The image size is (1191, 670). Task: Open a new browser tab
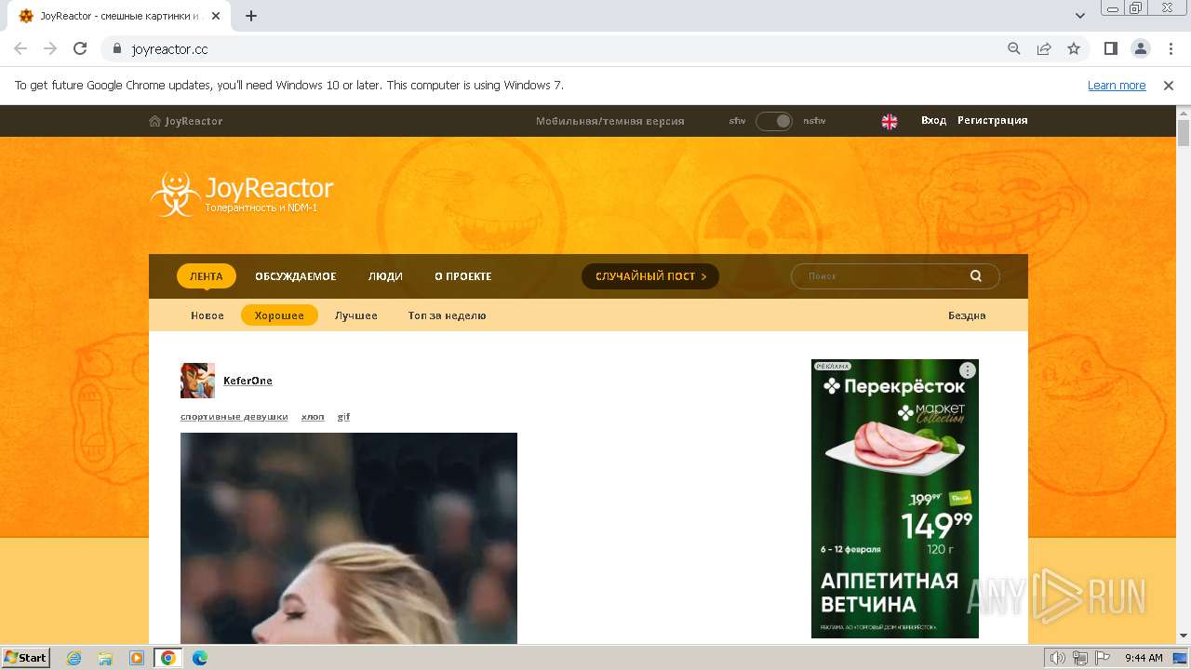click(x=251, y=16)
